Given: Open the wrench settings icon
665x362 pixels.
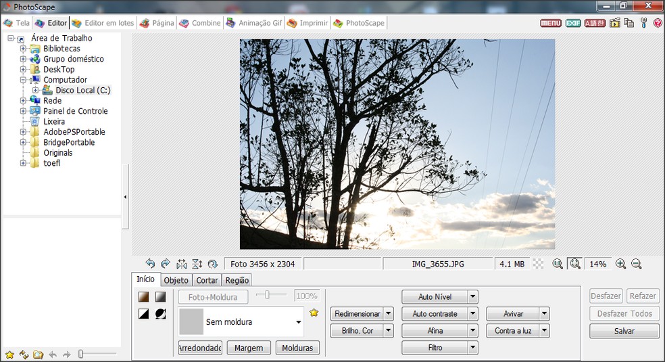Looking at the screenshot, I should coord(644,23).
